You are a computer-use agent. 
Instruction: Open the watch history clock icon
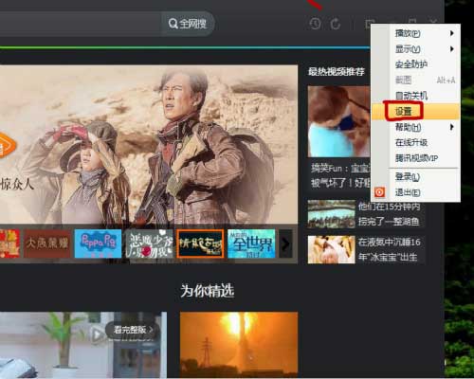tap(315, 24)
